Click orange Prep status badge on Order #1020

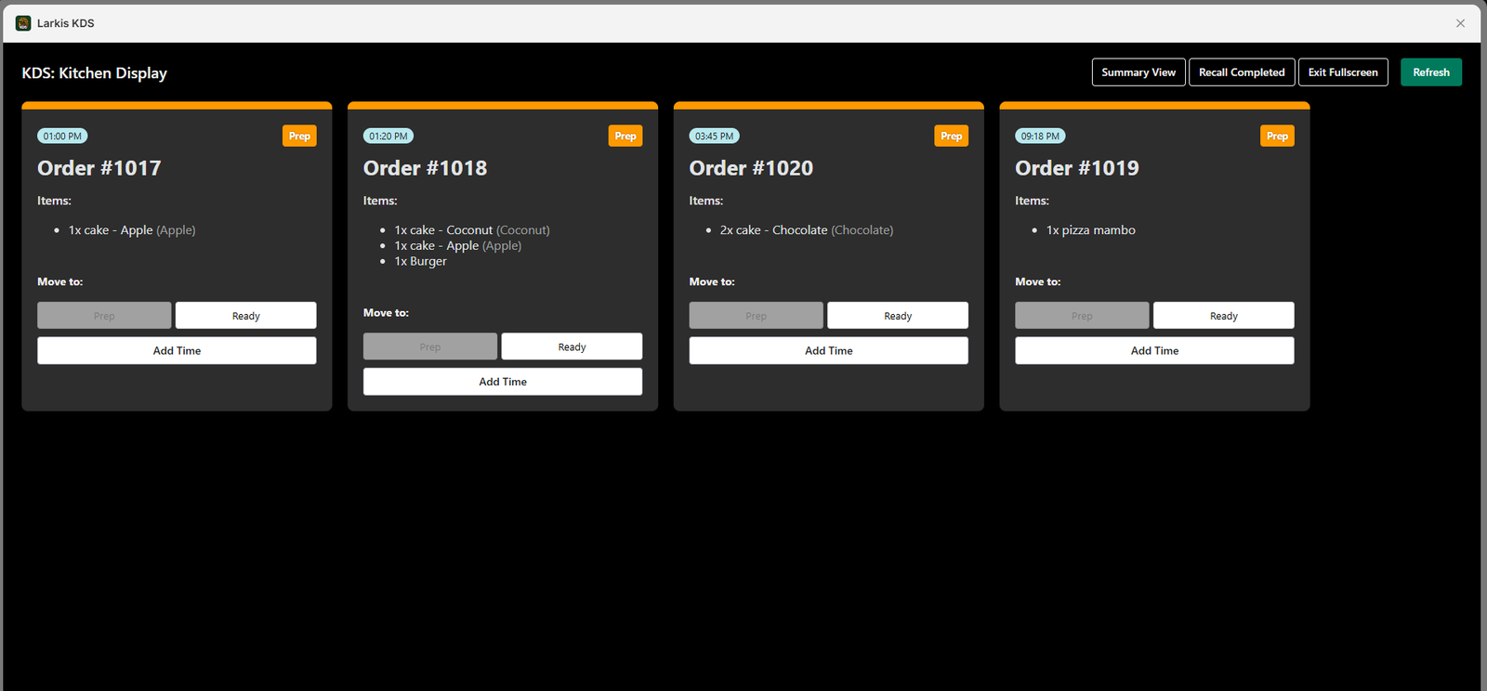952,136
